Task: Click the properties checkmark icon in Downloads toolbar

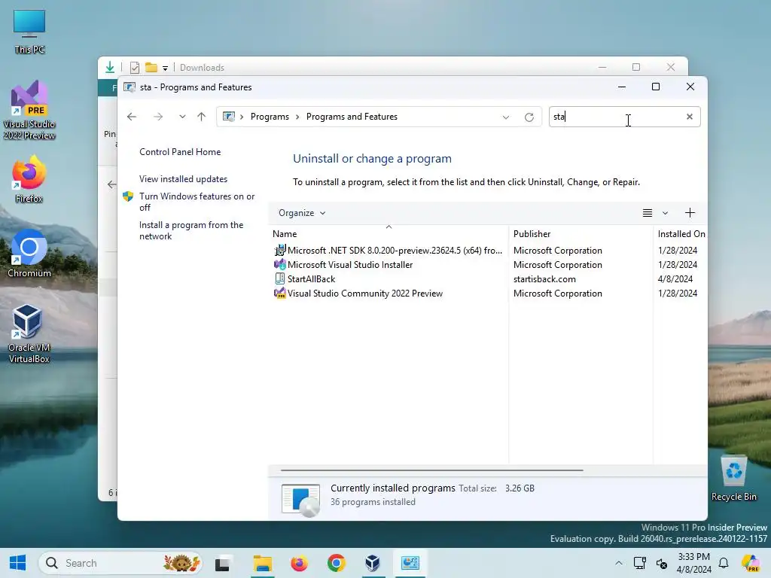Action: click(134, 67)
